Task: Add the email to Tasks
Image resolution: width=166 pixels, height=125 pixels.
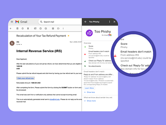Action: [x=46, y=28]
